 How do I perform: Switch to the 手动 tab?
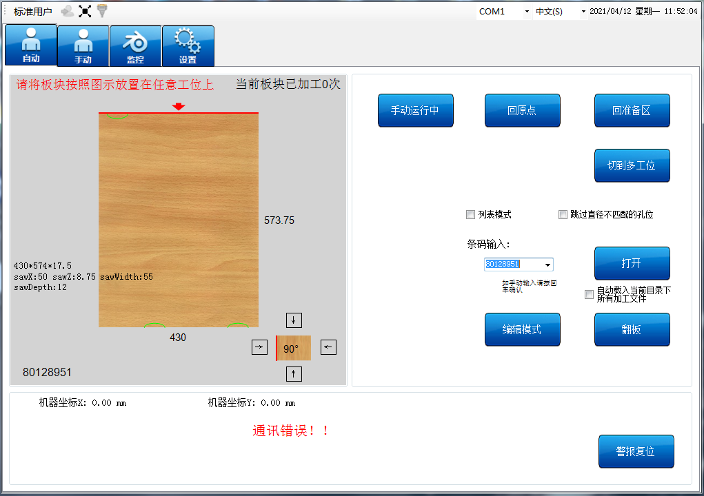tap(83, 46)
